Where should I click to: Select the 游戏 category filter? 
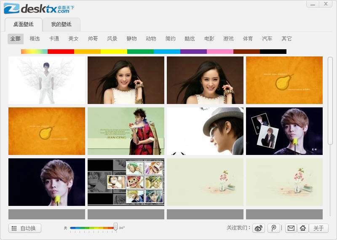click(x=228, y=39)
